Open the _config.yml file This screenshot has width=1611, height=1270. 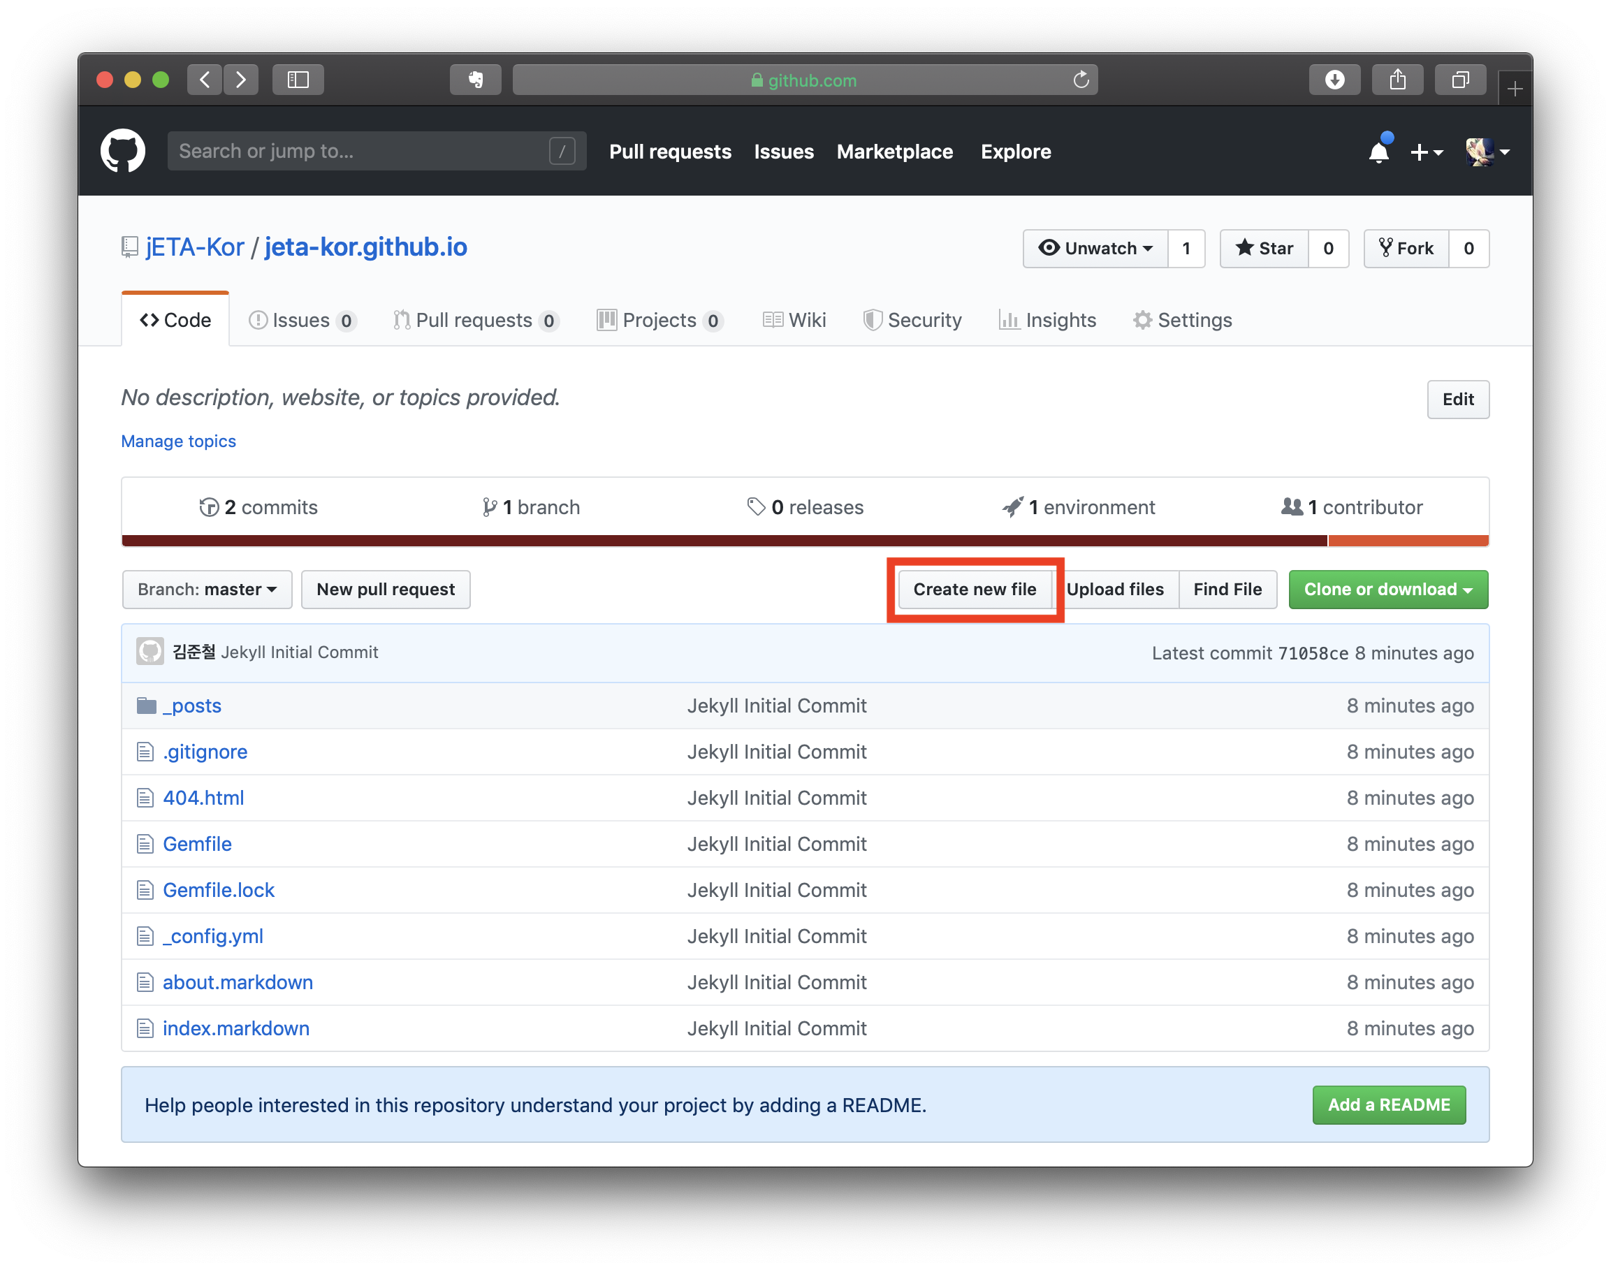pyautogui.click(x=213, y=936)
